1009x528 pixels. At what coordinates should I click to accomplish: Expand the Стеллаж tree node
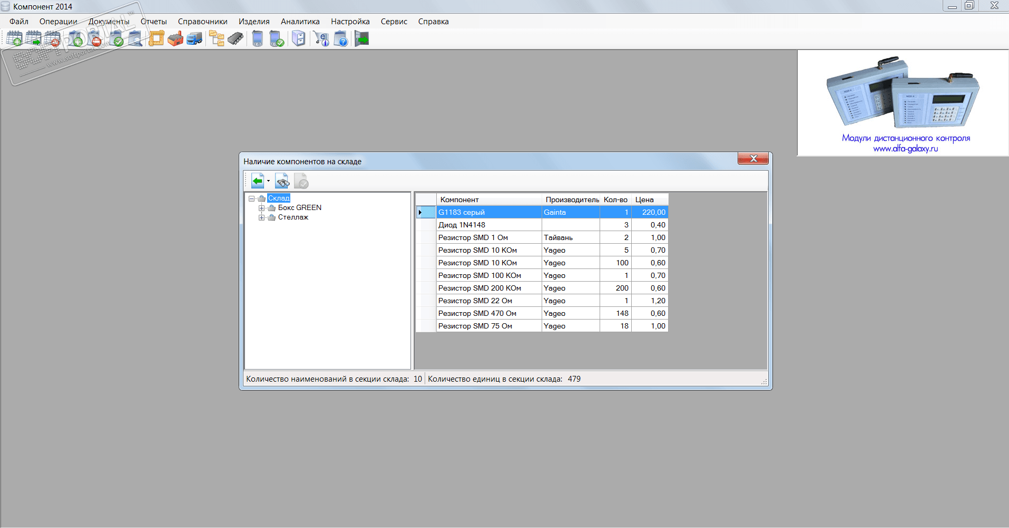click(261, 217)
